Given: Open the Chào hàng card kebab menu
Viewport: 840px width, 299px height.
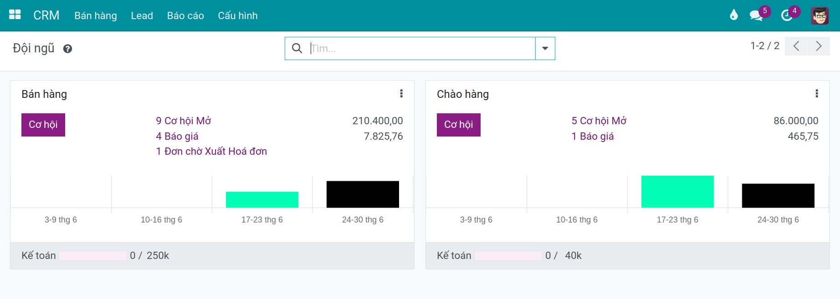Looking at the screenshot, I should pyautogui.click(x=817, y=93).
